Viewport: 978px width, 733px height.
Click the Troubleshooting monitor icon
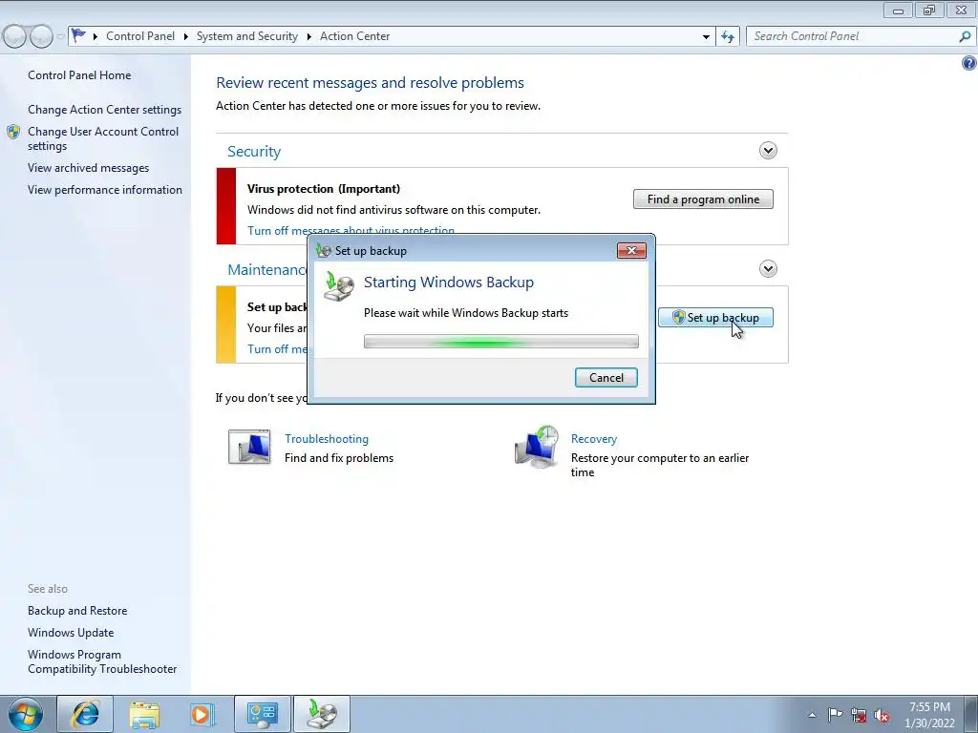pyautogui.click(x=249, y=447)
